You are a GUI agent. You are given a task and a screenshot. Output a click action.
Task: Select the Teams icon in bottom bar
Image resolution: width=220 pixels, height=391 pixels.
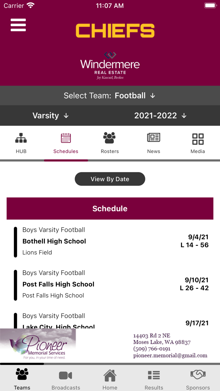[x=22, y=375]
